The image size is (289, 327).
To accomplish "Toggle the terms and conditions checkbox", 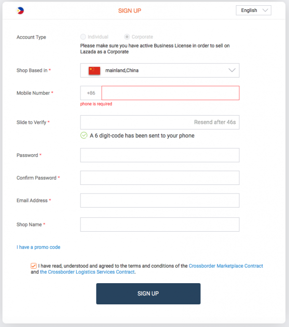I will pyautogui.click(x=34, y=266).
